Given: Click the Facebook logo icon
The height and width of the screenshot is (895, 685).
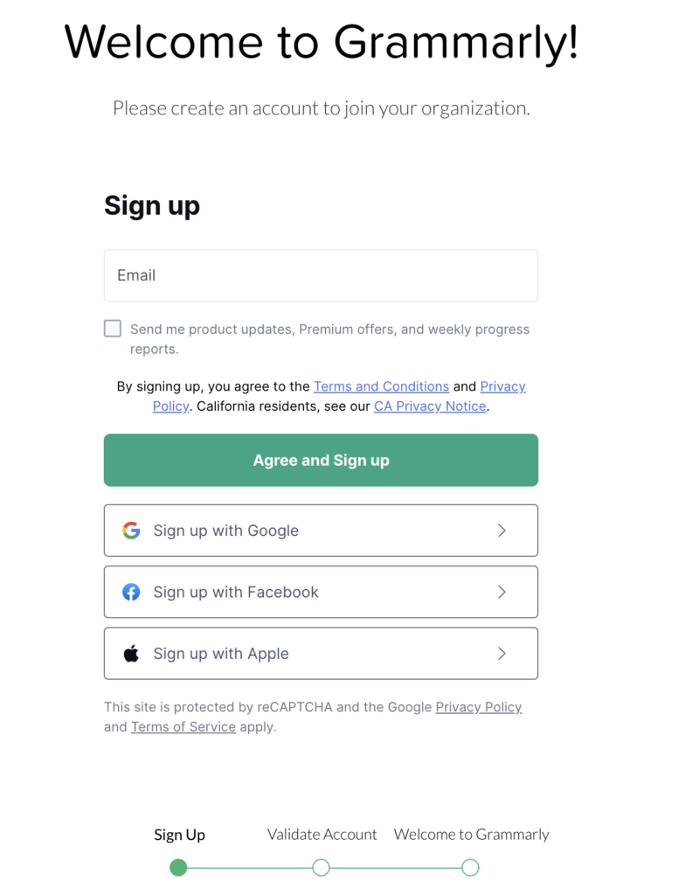Looking at the screenshot, I should (131, 593).
